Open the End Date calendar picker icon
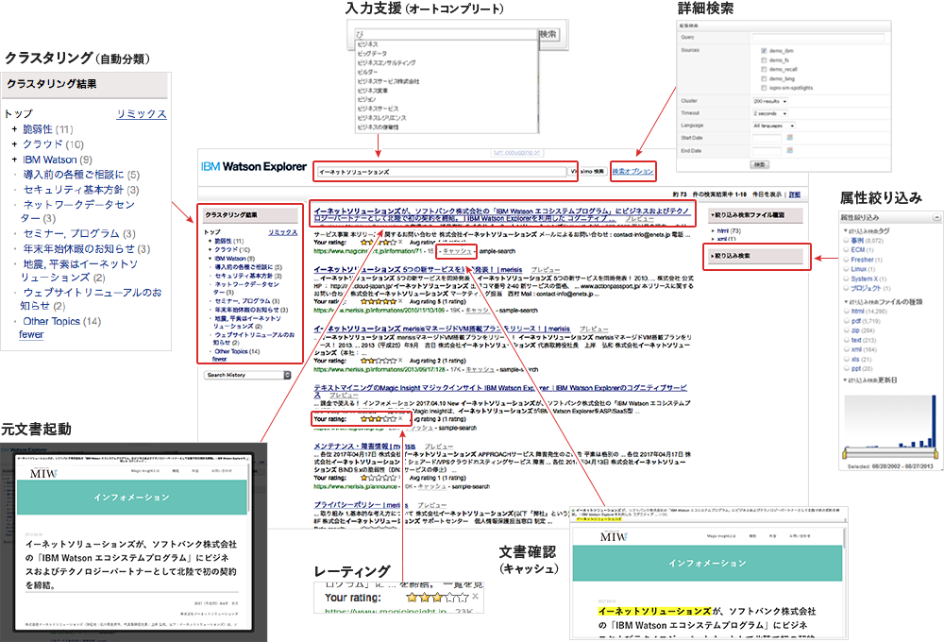The image size is (944, 642). (789, 150)
